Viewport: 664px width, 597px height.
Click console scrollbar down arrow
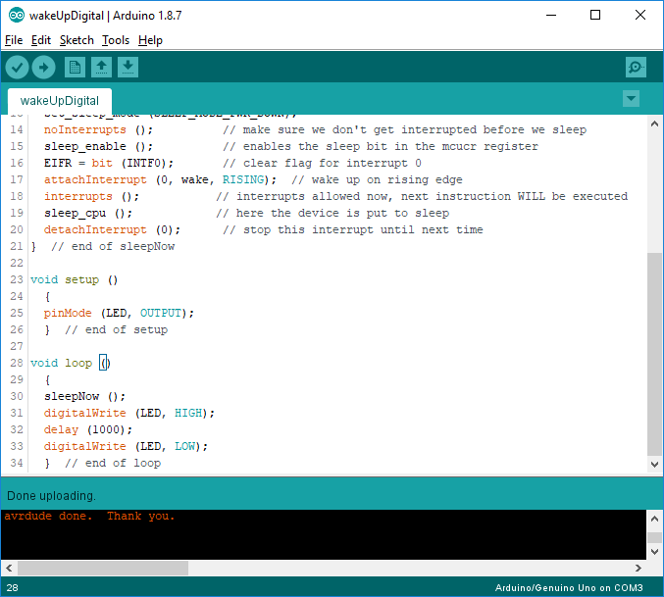[655, 552]
